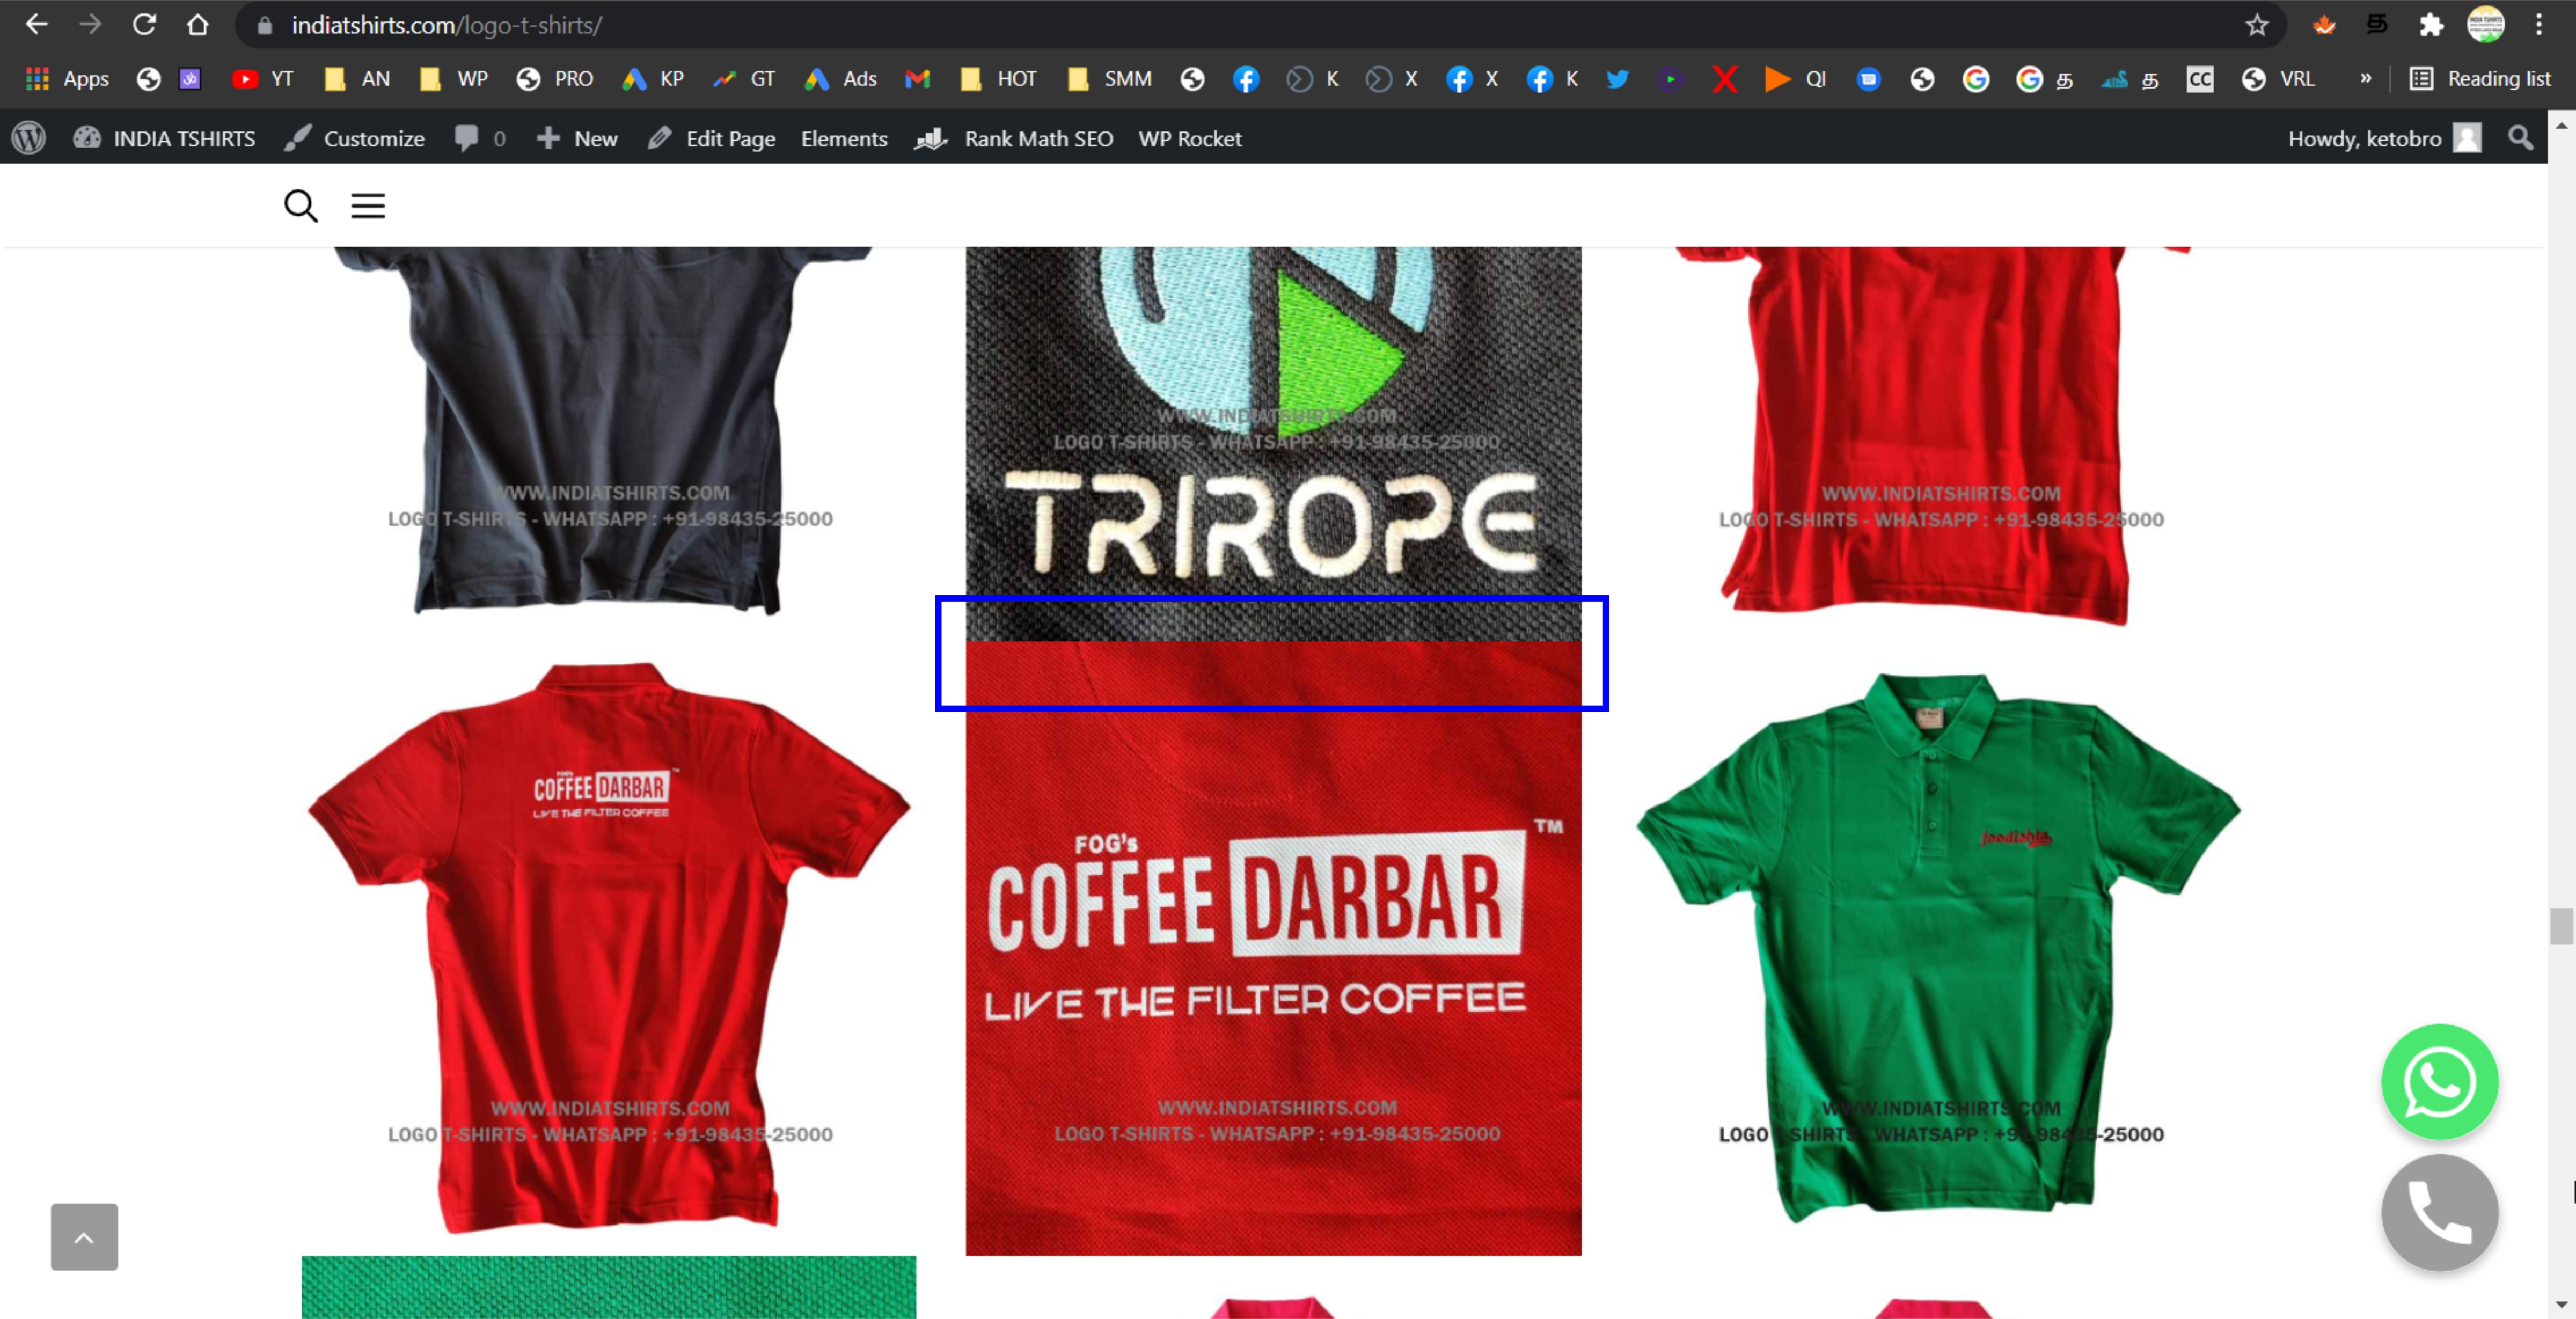The image size is (2576, 1319).
Task: Open the YT YouTube bookmark
Action: coord(263,79)
